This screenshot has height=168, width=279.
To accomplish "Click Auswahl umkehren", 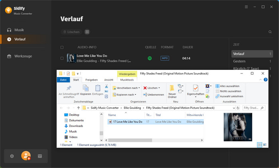I will (x=229, y=97).
